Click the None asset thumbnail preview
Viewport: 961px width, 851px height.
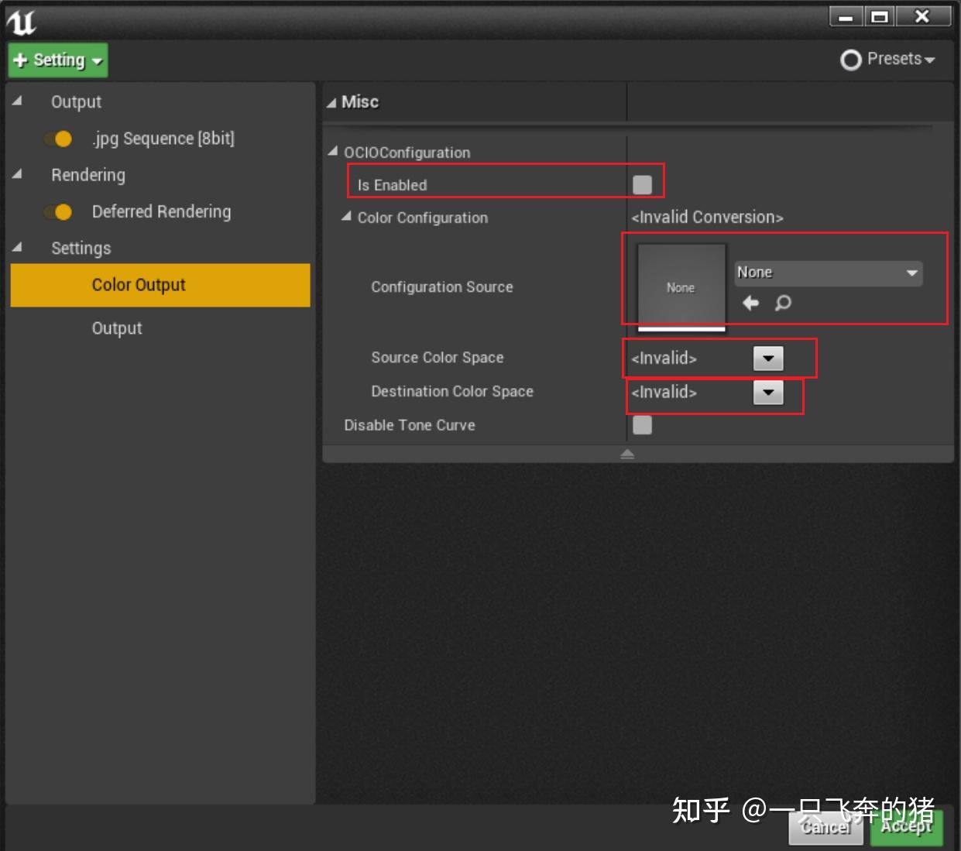[x=680, y=287]
